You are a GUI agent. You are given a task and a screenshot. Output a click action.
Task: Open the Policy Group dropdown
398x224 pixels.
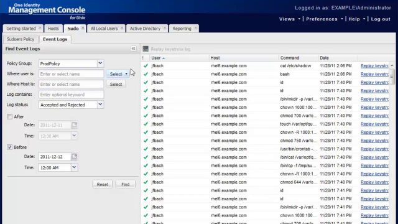click(x=100, y=63)
